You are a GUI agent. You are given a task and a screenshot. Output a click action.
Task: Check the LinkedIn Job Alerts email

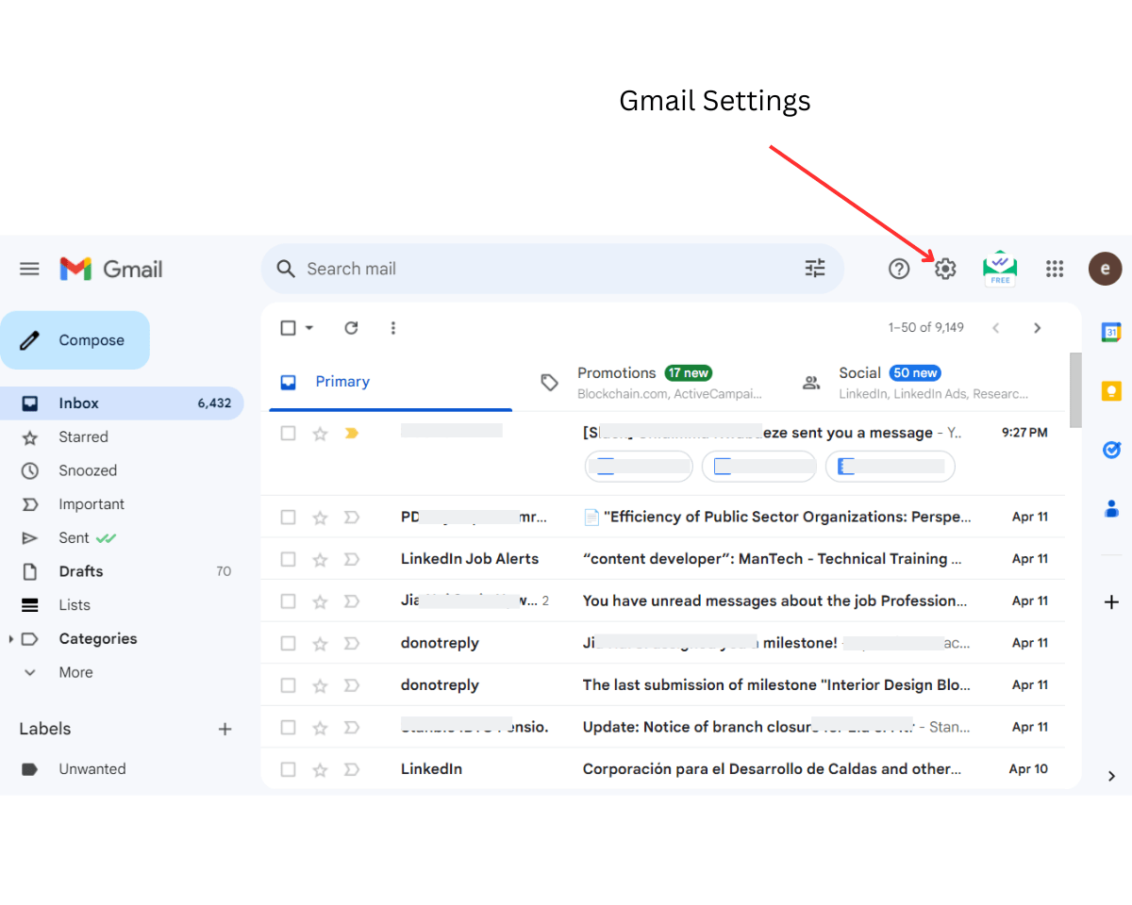[288, 559]
